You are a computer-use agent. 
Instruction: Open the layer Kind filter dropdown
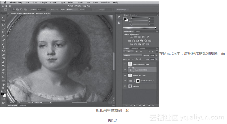pos(128,51)
